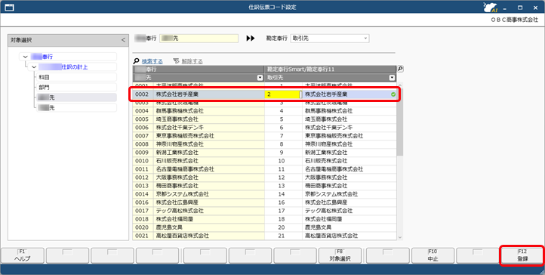Click 京都システム株式会社 beside number 14
This screenshot has height=275, width=545.
coord(331,194)
